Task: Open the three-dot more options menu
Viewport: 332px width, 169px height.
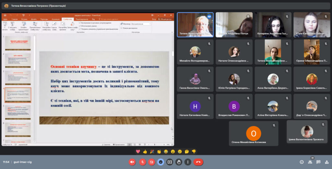Action: click(188, 162)
